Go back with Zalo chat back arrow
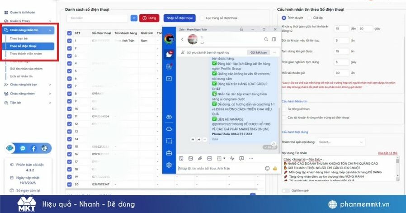This screenshot has height=213, width=406. pos(182,39)
